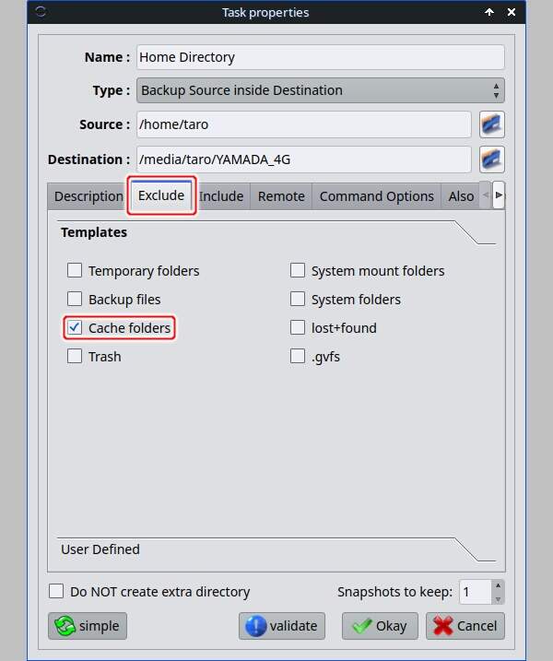Click the Destination path field
553x661 pixels.
(304, 159)
